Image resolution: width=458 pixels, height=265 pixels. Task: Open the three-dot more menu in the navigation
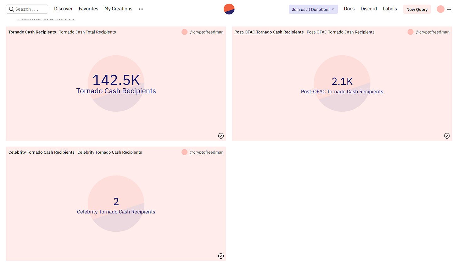(x=141, y=9)
